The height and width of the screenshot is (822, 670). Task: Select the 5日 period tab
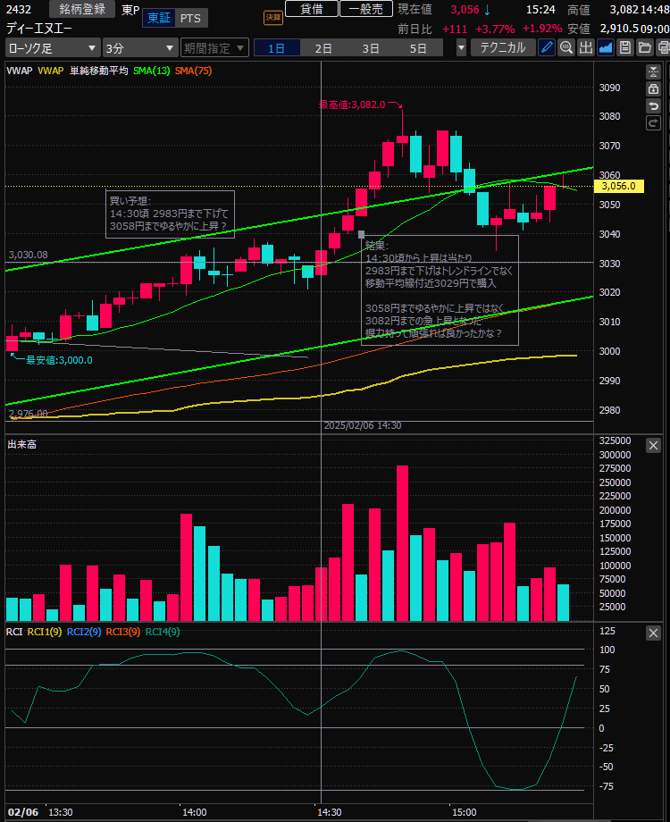tap(417, 47)
